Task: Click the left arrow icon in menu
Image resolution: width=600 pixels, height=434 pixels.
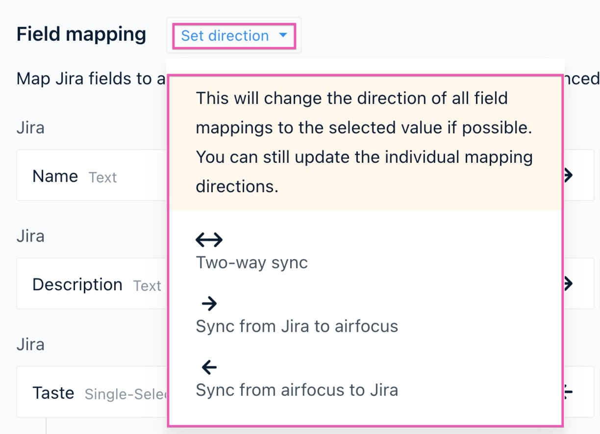Action: click(209, 367)
